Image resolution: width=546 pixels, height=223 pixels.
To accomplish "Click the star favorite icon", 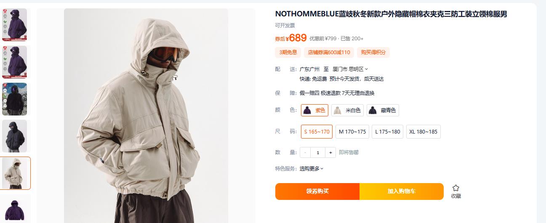I will pos(456,188).
